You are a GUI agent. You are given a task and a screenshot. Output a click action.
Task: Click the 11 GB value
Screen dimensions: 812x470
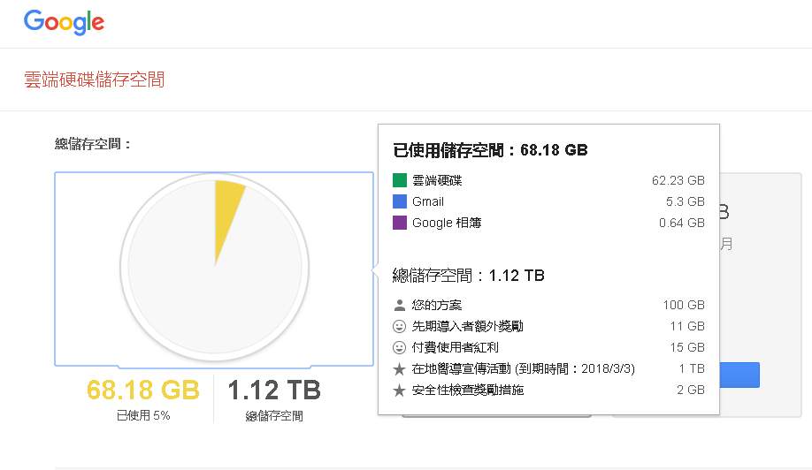[687, 326]
